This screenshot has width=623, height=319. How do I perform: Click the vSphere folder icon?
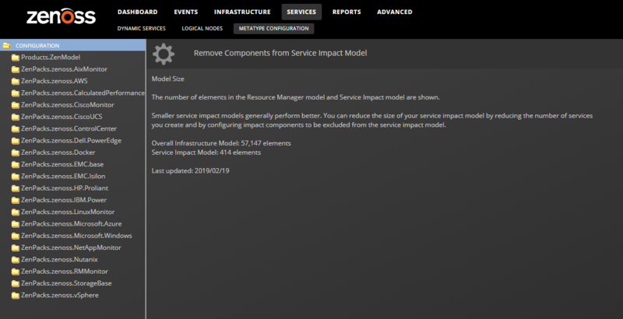[x=16, y=296]
